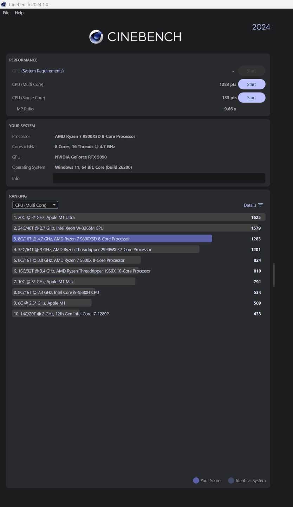Viewport: 293px width, 507px height.
Task: Select the Intel Core i9-9880H ranking row
Action: click(139, 292)
